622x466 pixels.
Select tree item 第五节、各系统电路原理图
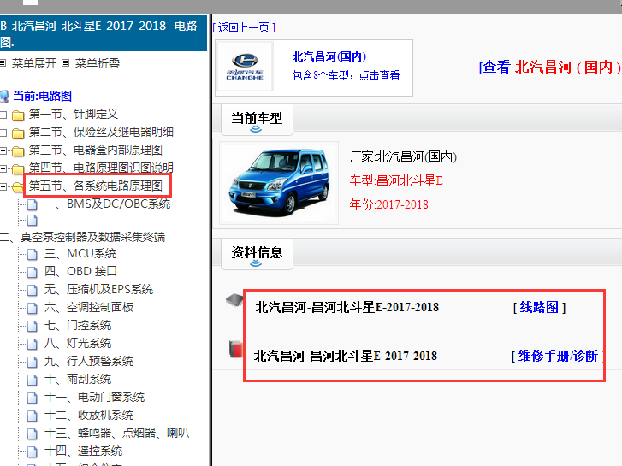tap(96, 186)
